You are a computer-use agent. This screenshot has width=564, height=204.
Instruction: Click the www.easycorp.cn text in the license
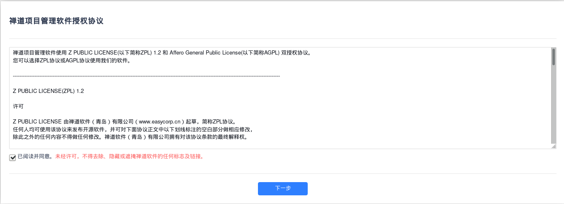[160, 121]
